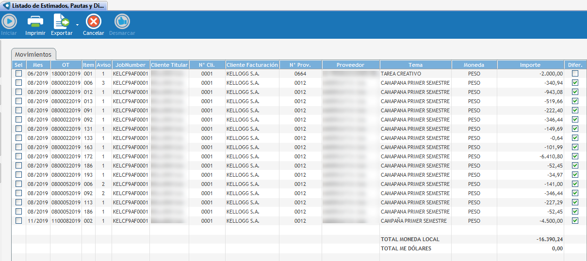Toggle the Difer. checkbox for TAREA CREATIVO row
The height and width of the screenshot is (261, 587).
click(575, 74)
